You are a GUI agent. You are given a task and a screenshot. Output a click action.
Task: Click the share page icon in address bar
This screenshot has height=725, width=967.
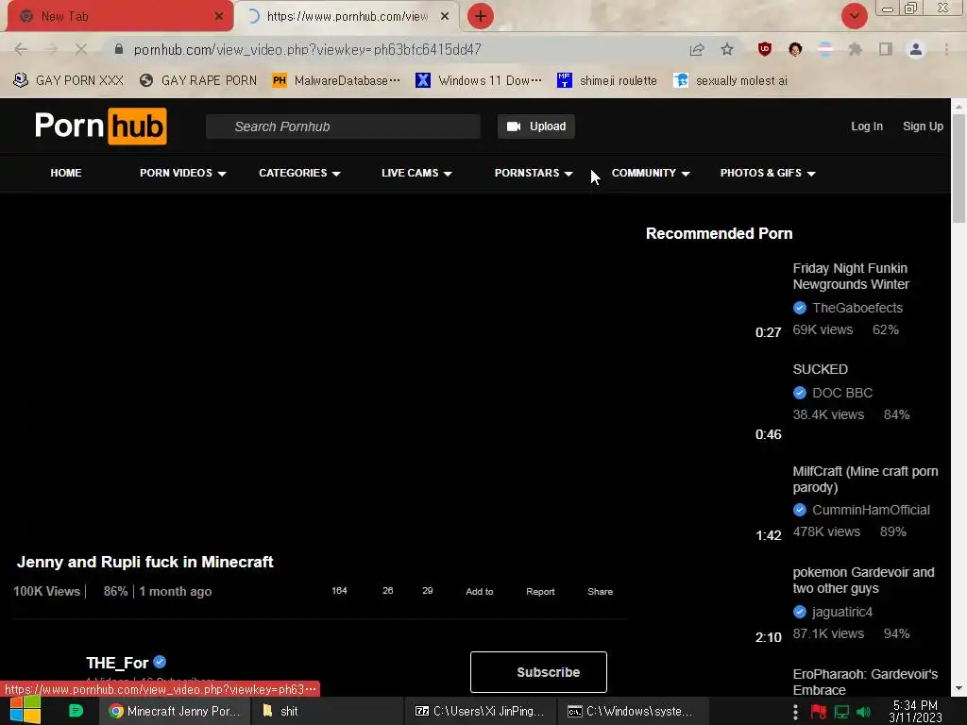click(697, 49)
